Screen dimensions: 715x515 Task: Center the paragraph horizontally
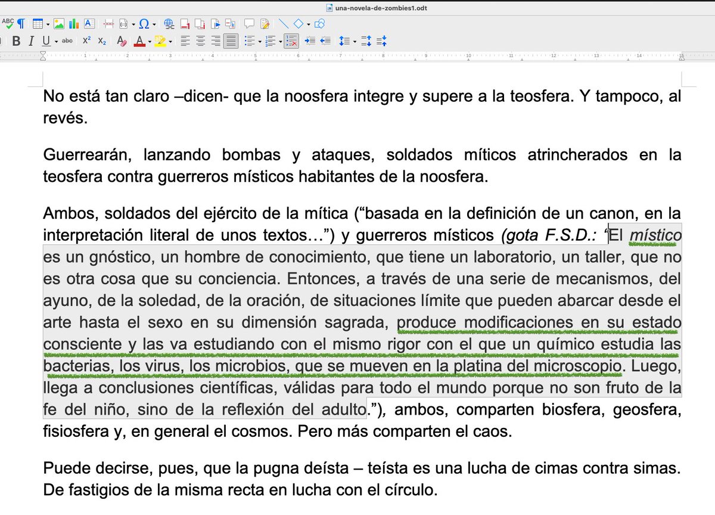[201, 41]
